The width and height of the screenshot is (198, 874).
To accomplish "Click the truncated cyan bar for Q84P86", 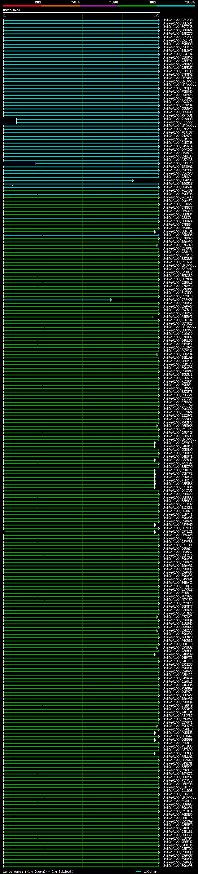I will 68,180.
